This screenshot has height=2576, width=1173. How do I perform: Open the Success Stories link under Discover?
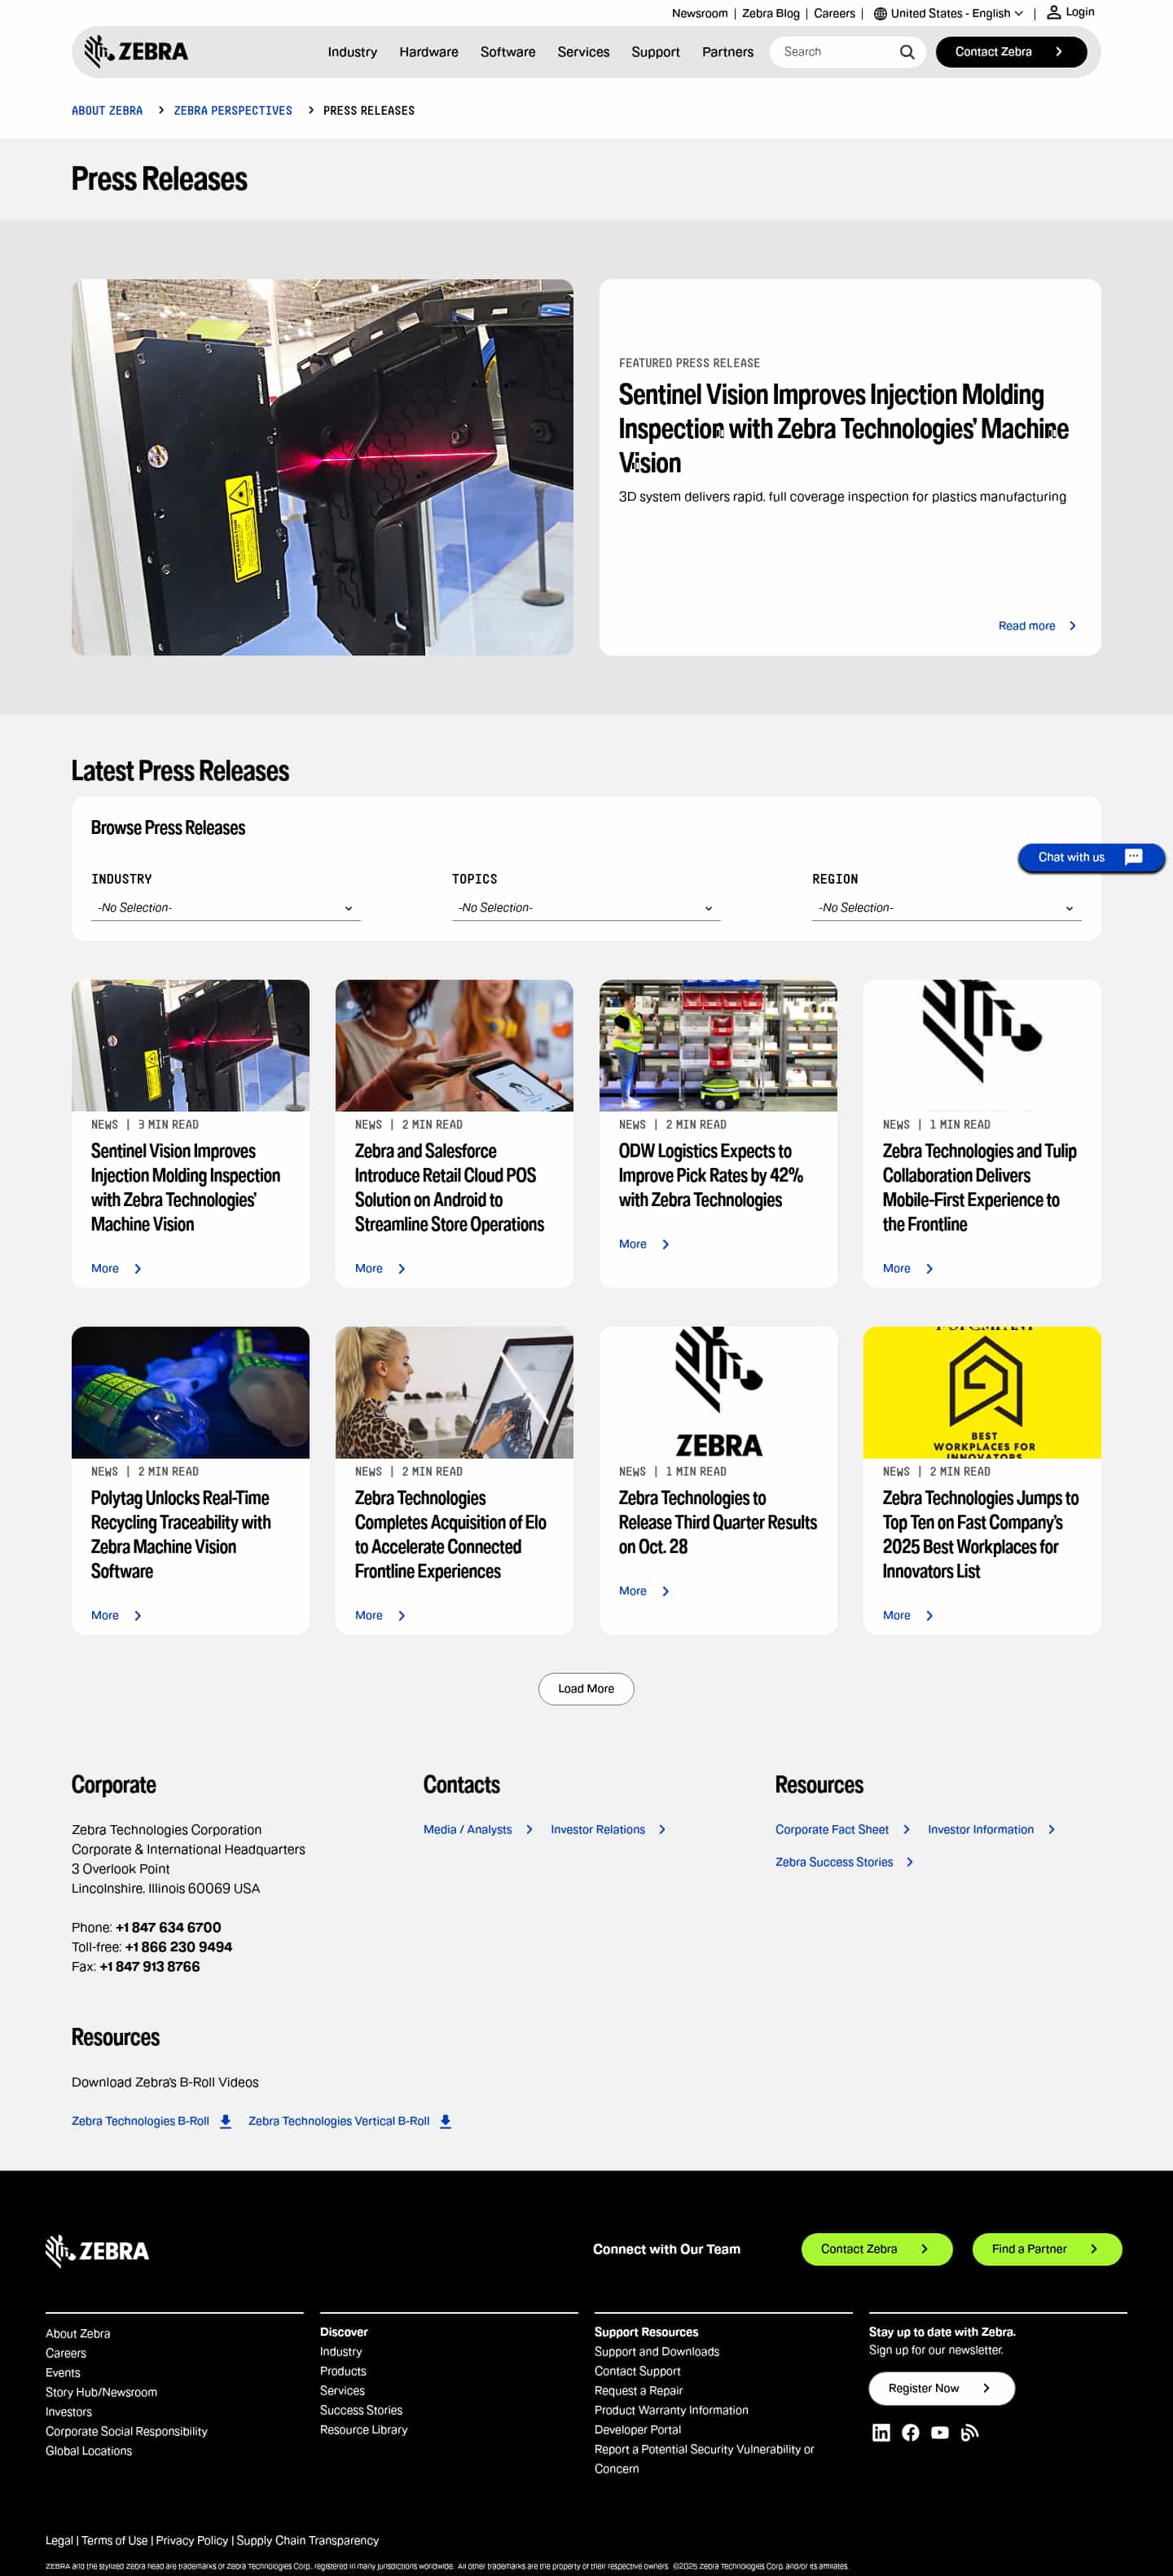(x=361, y=2410)
